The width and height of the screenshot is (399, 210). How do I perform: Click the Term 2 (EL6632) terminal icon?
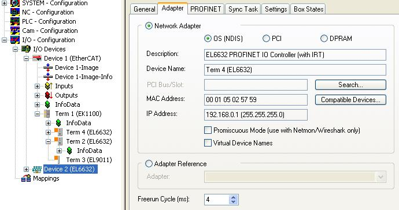pyautogui.click(x=58, y=141)
